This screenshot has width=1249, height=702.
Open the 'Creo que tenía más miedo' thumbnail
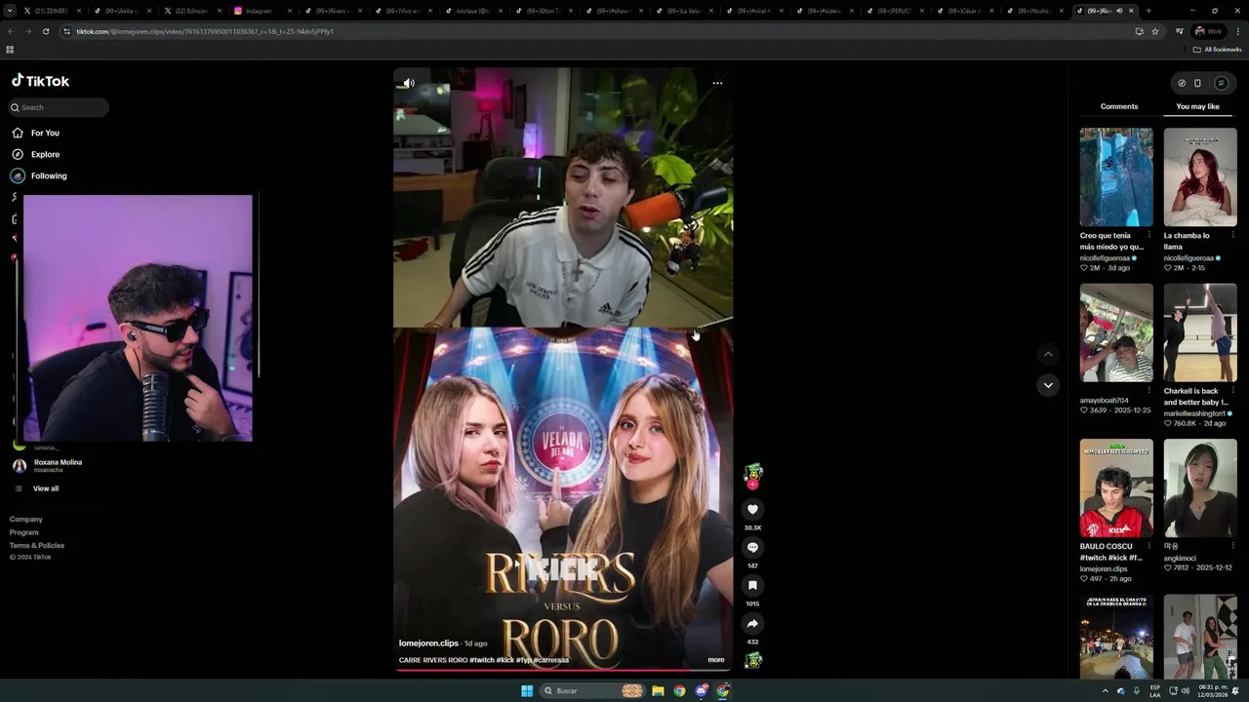coord(1116,177)
